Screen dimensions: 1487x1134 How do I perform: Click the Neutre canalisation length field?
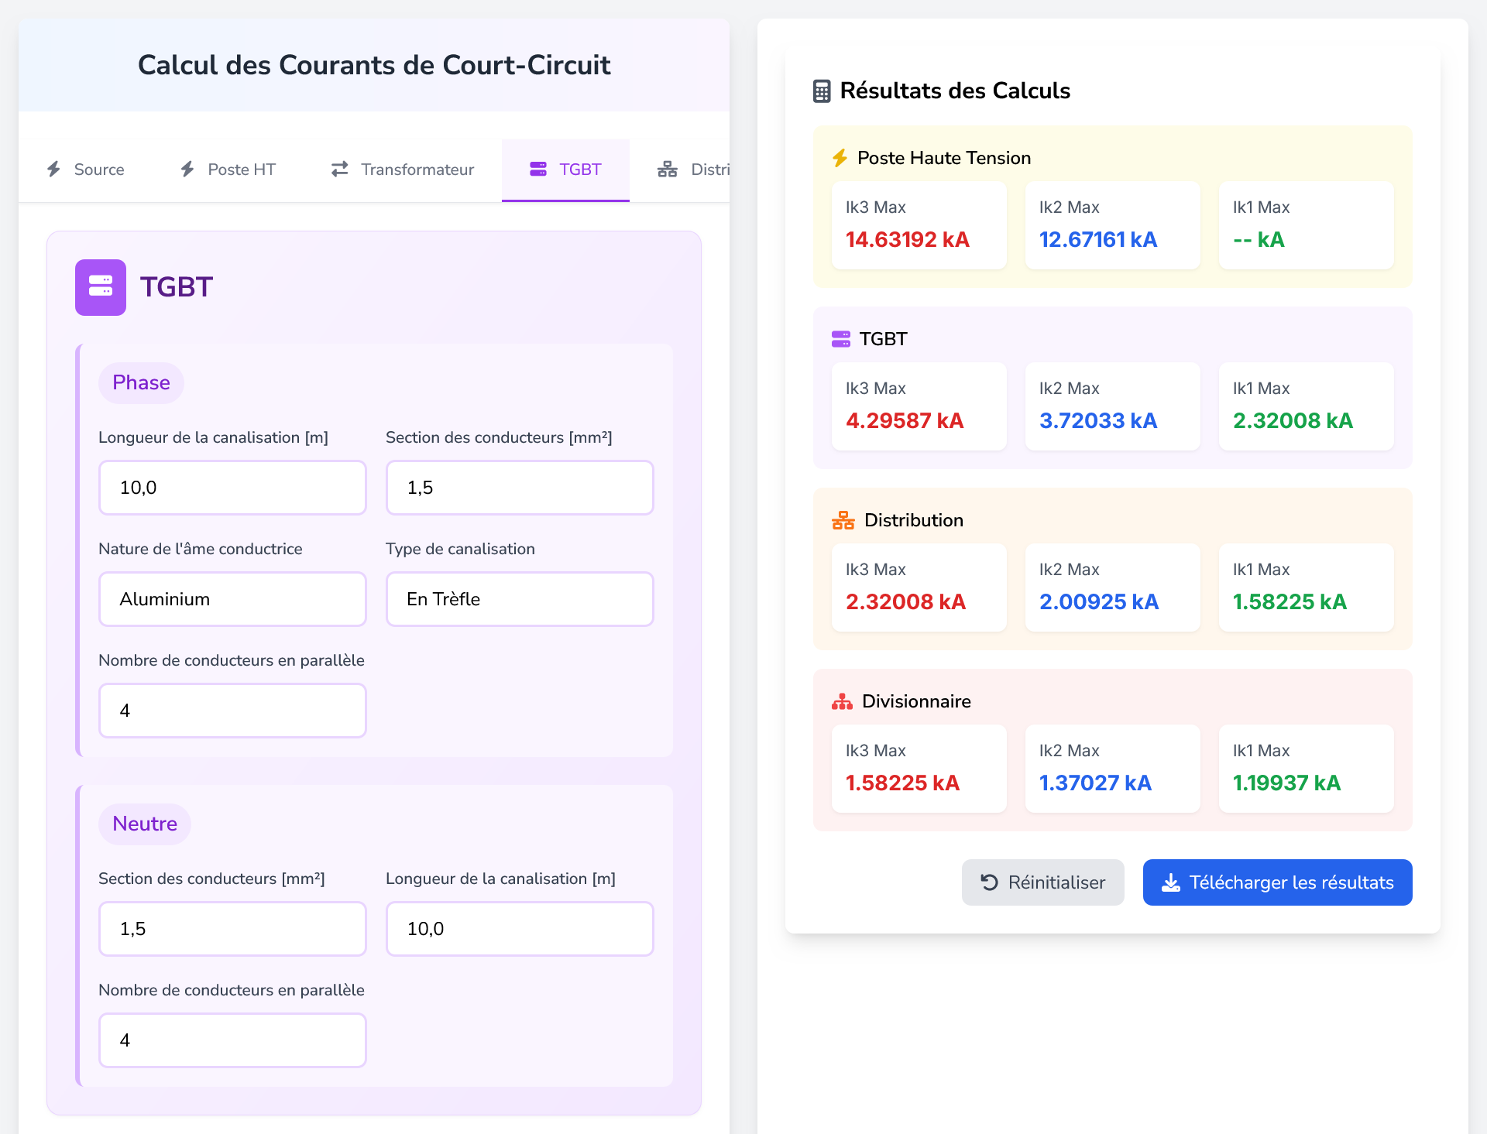(520, 929)
